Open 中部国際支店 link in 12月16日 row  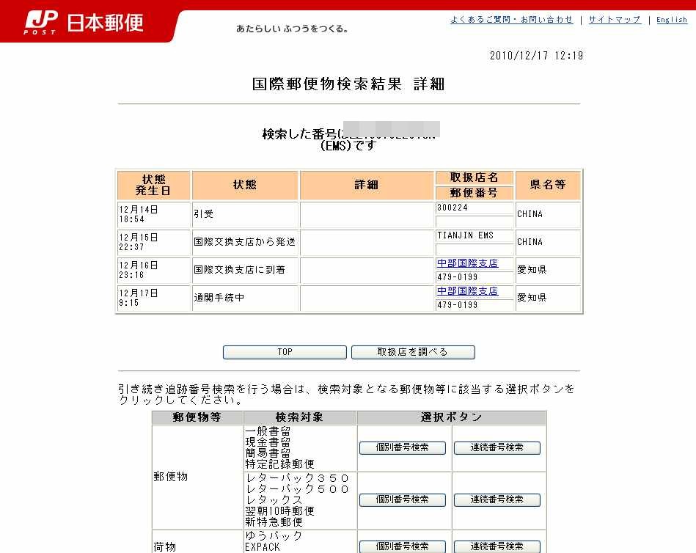467,263
